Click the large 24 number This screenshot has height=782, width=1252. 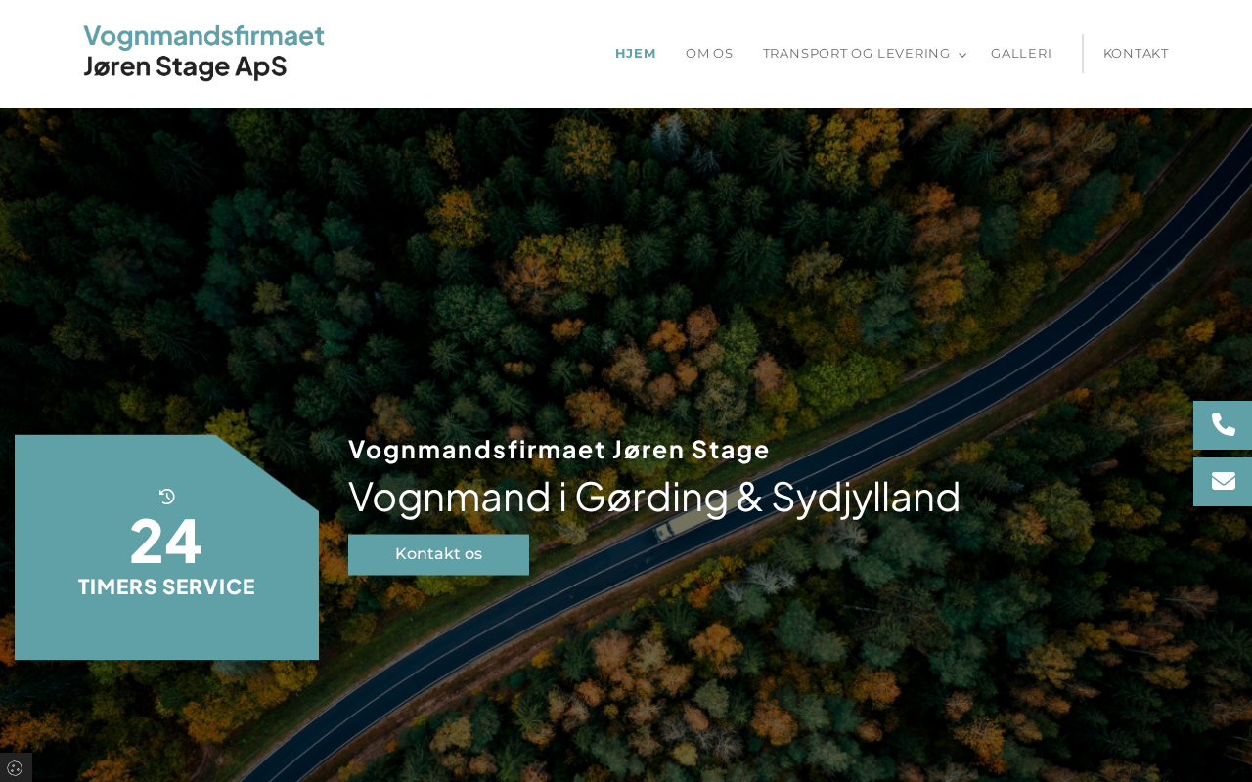[166, 541]
